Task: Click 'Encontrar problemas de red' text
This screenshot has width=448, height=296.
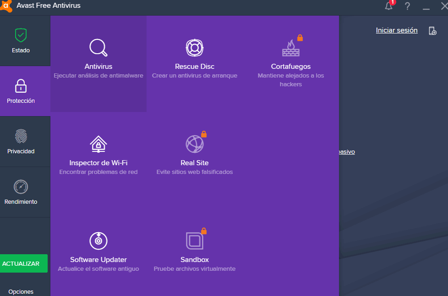Action: tap(98, 172)
